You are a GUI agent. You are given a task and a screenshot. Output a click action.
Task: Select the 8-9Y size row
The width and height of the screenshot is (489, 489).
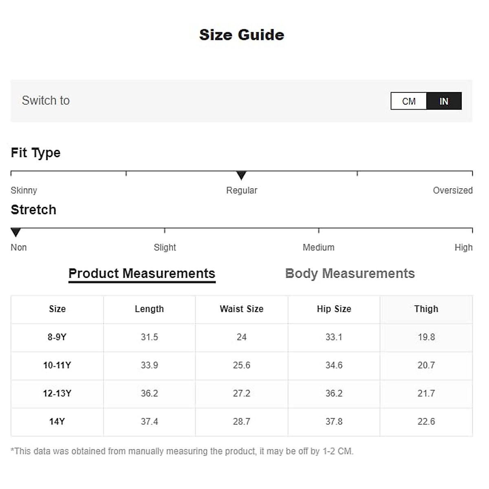point(57,337)
